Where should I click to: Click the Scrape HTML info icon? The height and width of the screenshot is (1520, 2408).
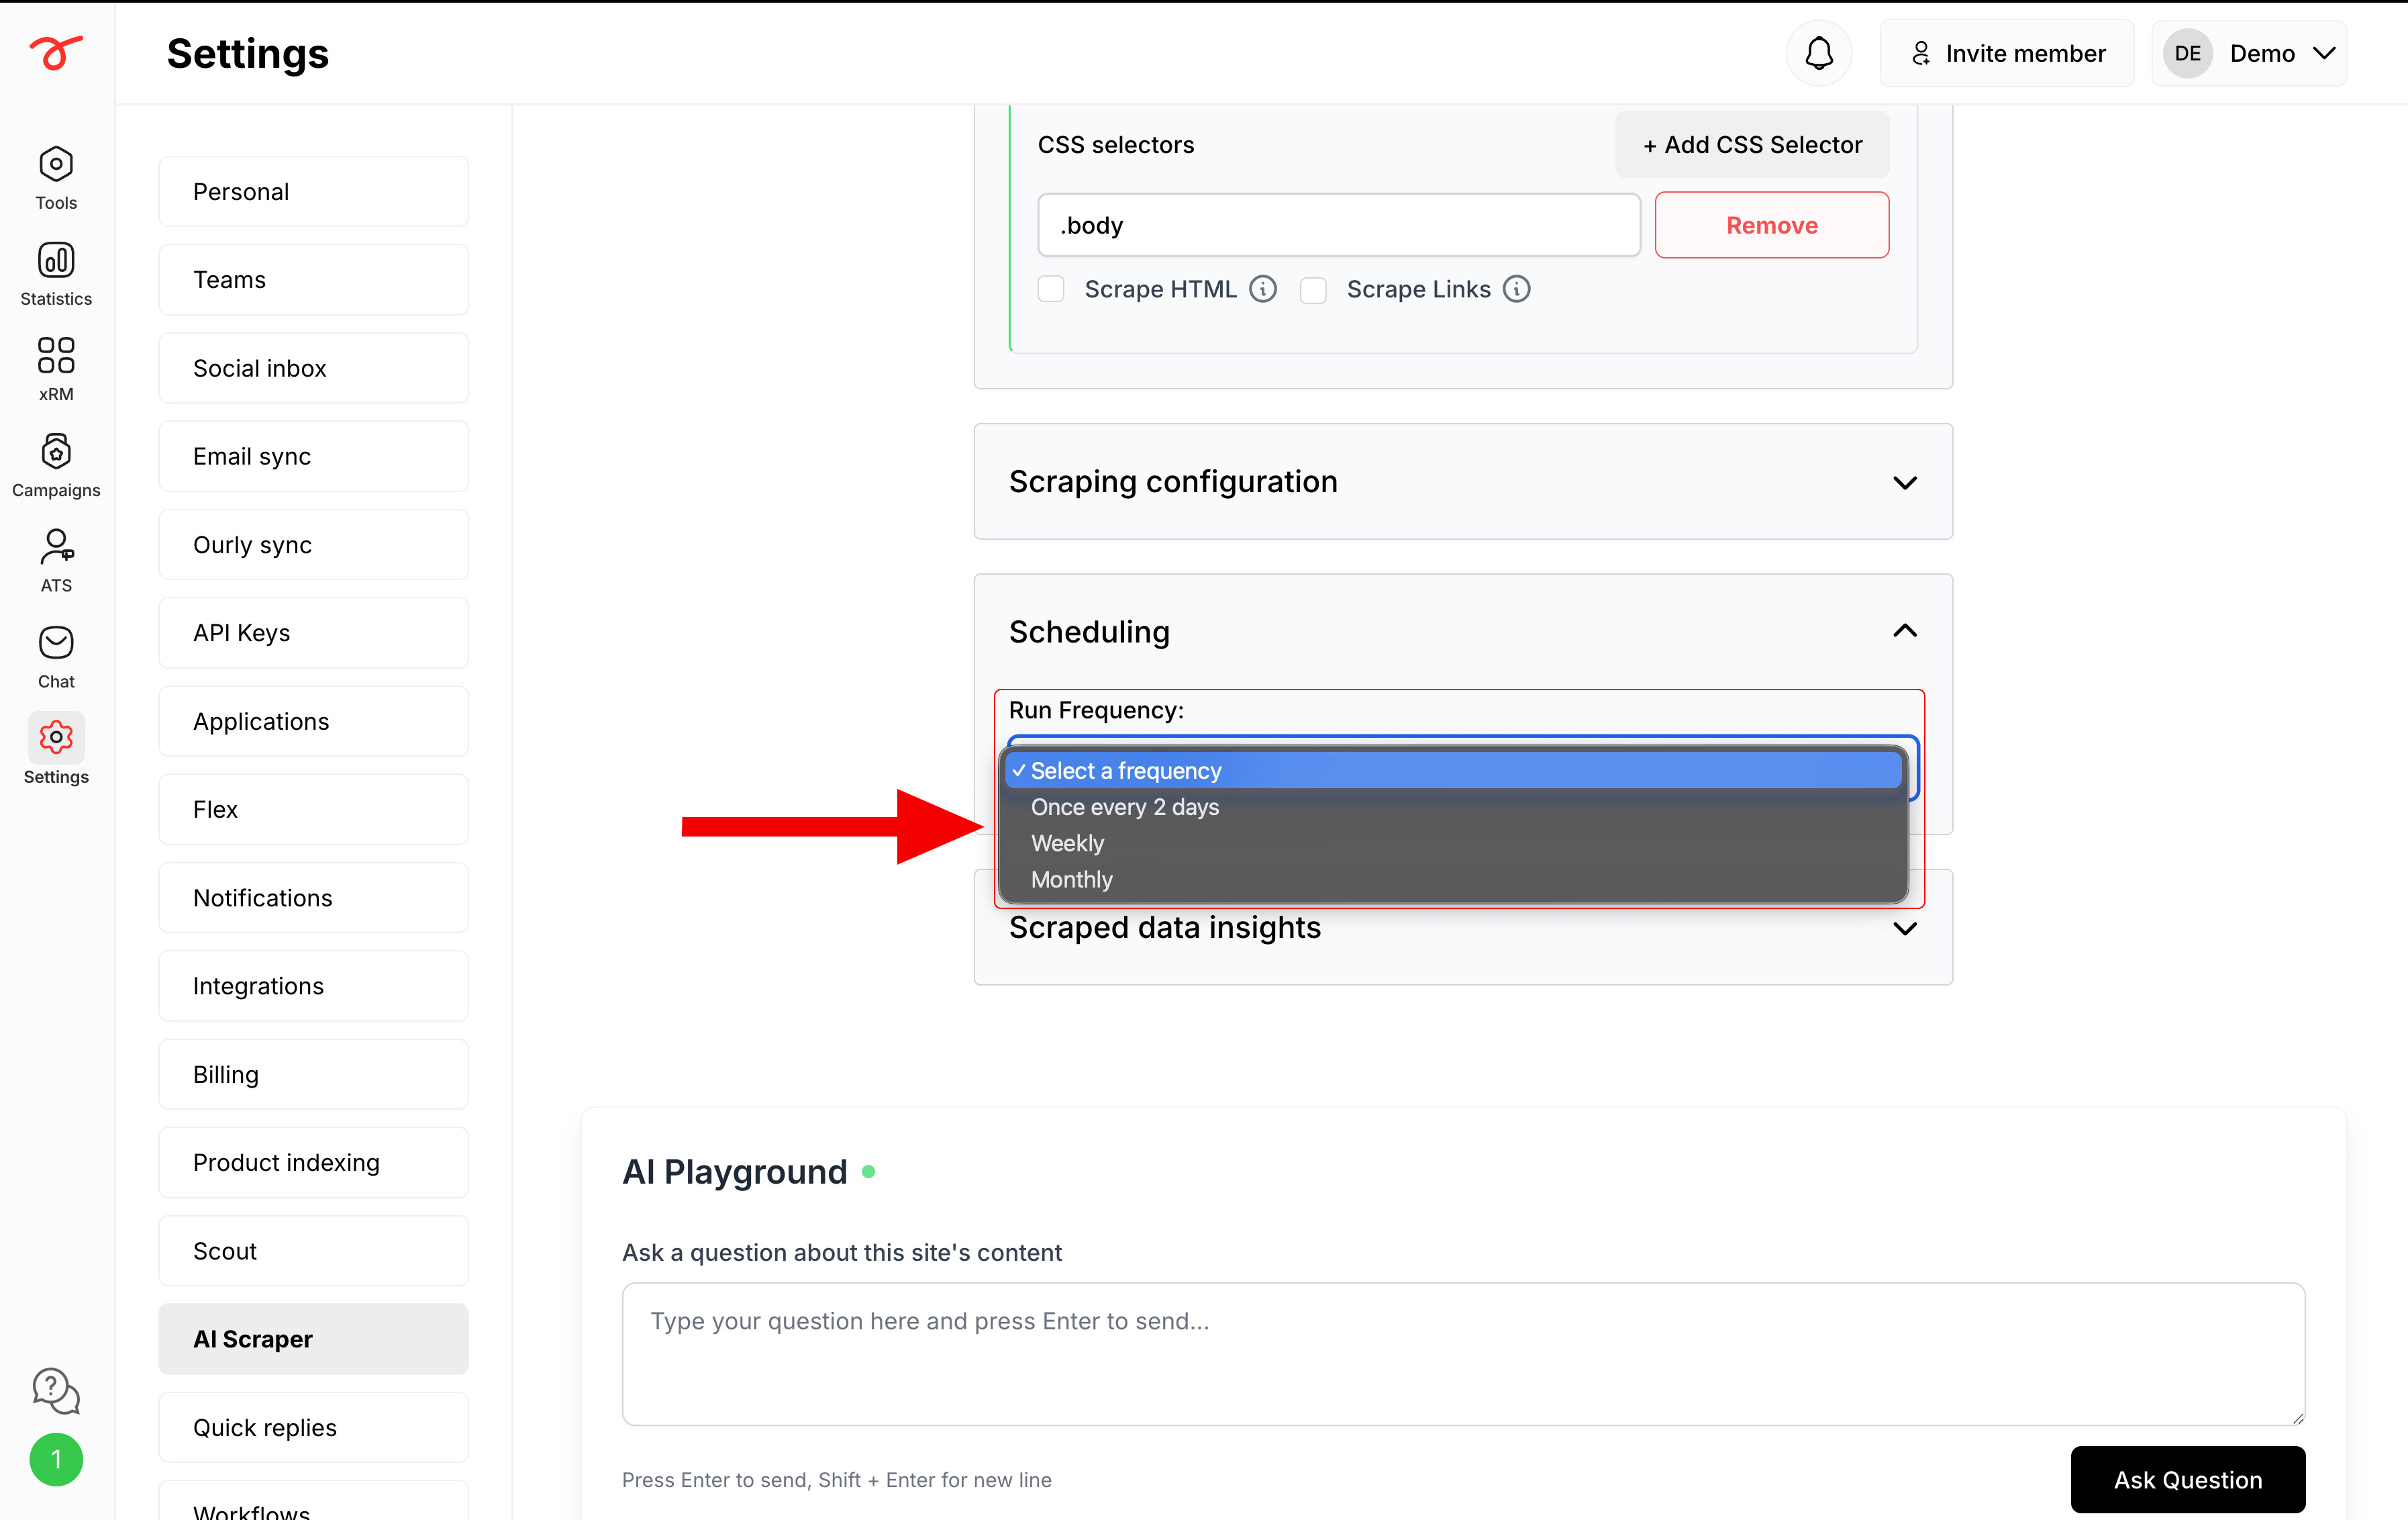(1263, 289)
